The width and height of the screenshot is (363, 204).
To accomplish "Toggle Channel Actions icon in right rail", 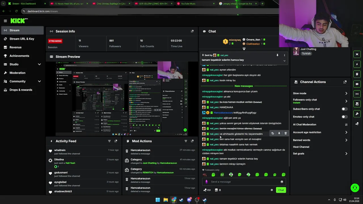I will 357,104.
